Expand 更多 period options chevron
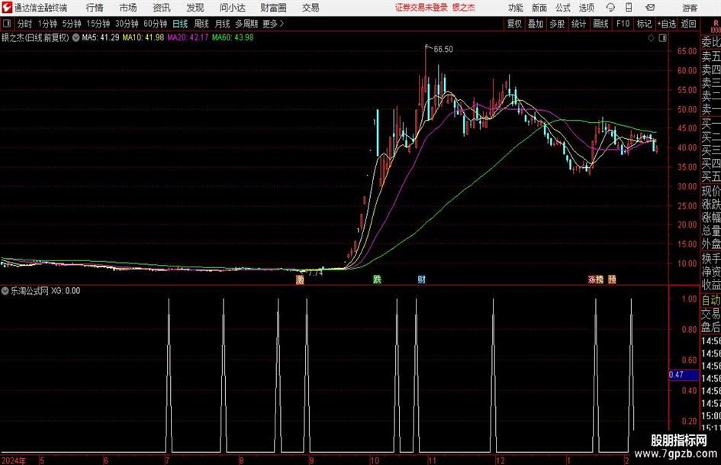Image resolution: width=721 pixels, height=465 pixels. (x=282, y=24)
